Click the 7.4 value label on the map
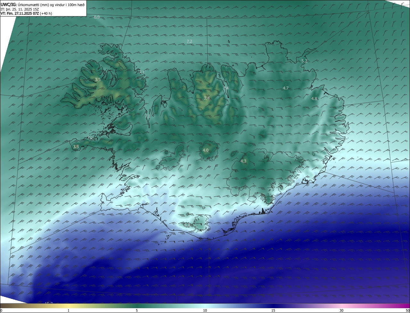The image size is (410, 313). [226, 88]
